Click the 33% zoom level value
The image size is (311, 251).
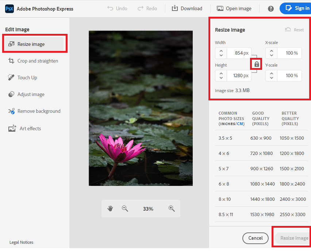(x=148, y=209)
